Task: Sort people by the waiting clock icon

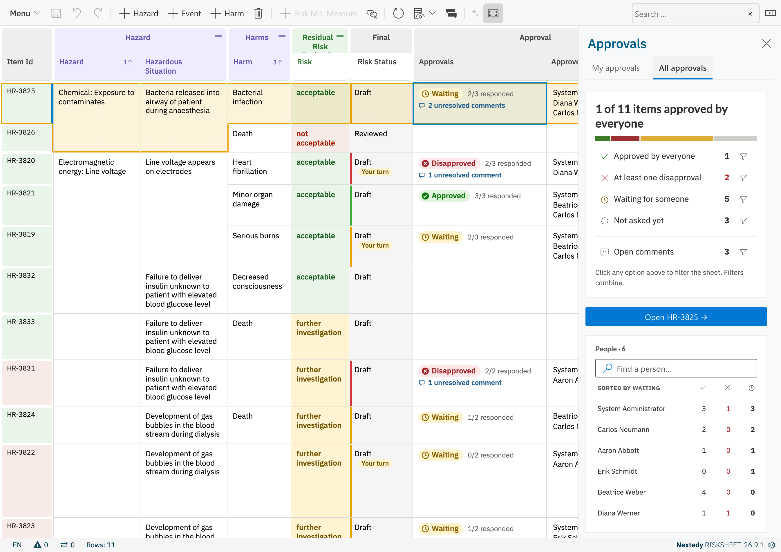Action: click(752, 388)
